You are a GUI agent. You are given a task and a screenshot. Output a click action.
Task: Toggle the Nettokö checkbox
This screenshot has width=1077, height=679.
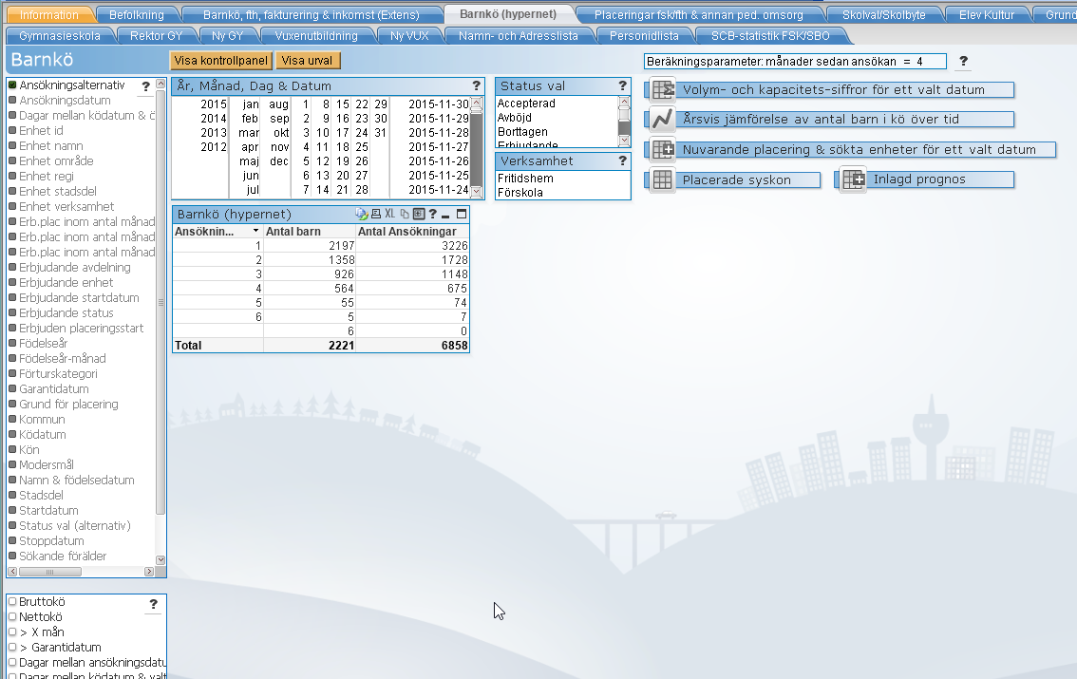click(x=11, y=616)
